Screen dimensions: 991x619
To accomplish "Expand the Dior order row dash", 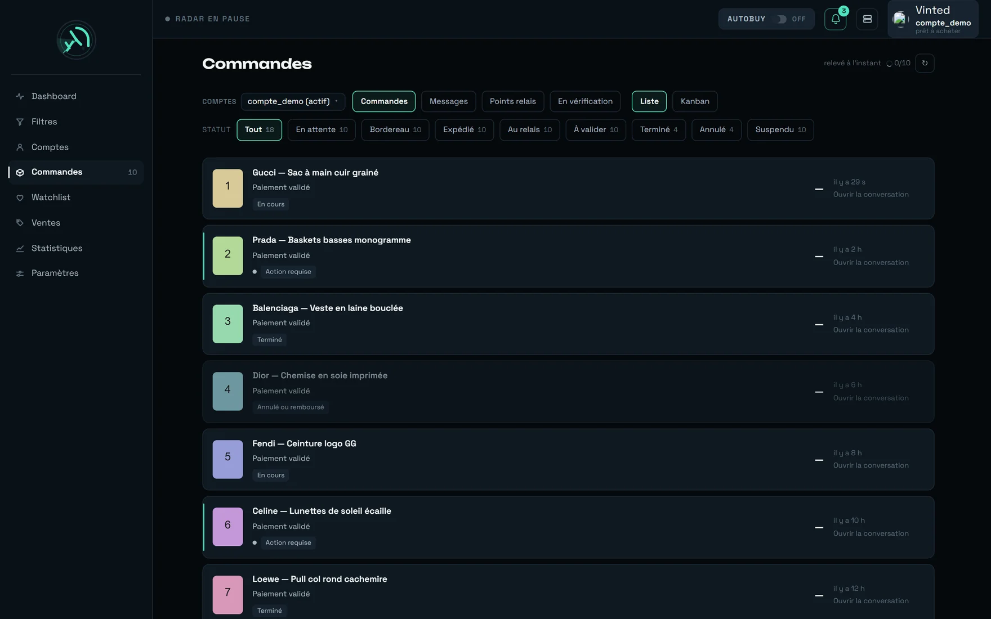I will click(x=819, y=392).
